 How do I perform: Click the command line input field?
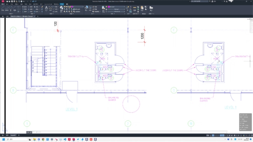point(129,132)
